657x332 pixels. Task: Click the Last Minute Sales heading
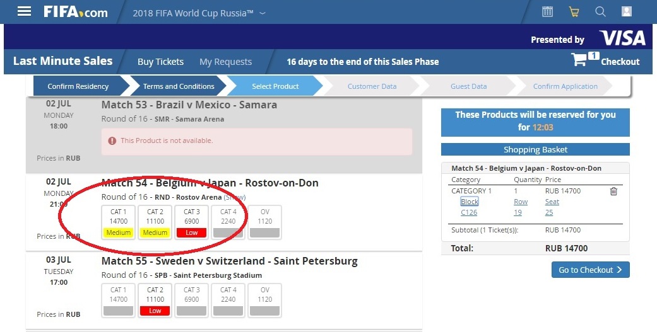(63, 61)
